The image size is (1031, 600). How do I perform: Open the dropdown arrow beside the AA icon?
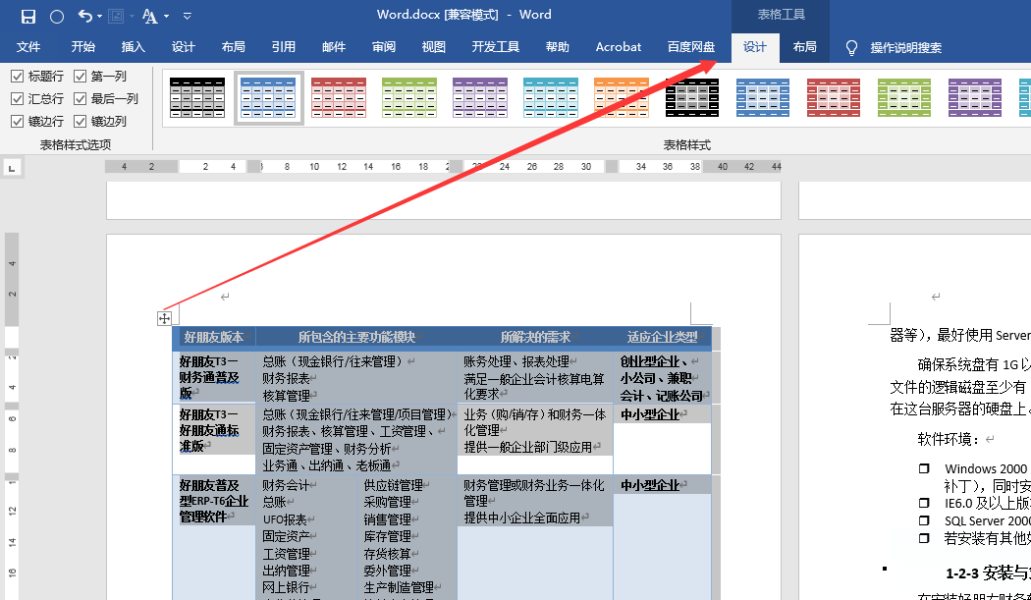click(166, 17)
